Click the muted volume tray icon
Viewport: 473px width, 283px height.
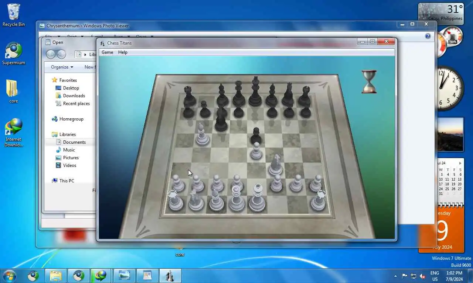[422, 276]
